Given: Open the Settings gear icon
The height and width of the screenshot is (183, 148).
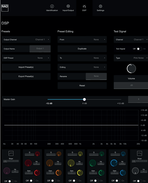Looking at the screenshot, I should tap(101, 6).
